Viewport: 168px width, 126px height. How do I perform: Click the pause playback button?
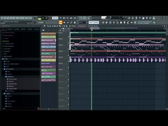click(x=43, y=18)
